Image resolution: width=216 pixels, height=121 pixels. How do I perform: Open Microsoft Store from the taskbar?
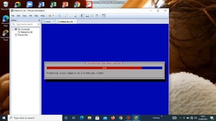coord(97,118)
